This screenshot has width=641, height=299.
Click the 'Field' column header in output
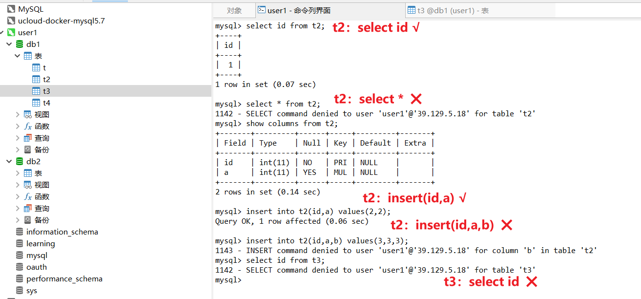point(235,143)
